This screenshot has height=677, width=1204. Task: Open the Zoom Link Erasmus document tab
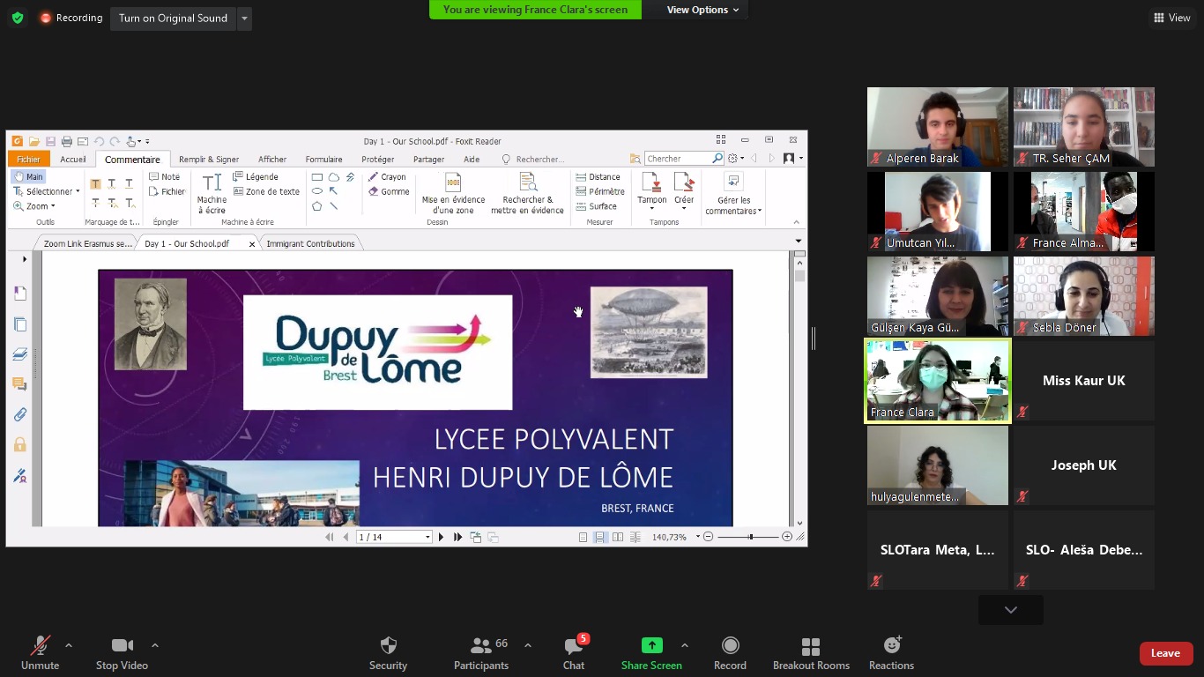pos(87,243)
